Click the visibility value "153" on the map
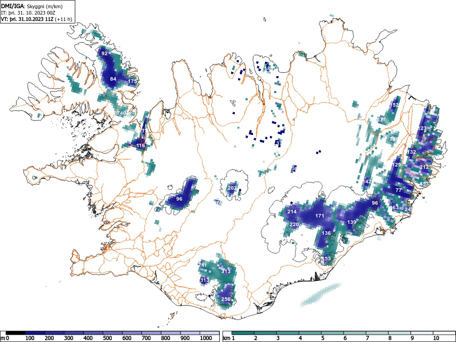The height and width of the screenshot is (342, 456). (x=326, y=258)
